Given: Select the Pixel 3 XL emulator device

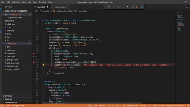Looking at the screenshot, I should pyautogui.click(x=169, y=106).
